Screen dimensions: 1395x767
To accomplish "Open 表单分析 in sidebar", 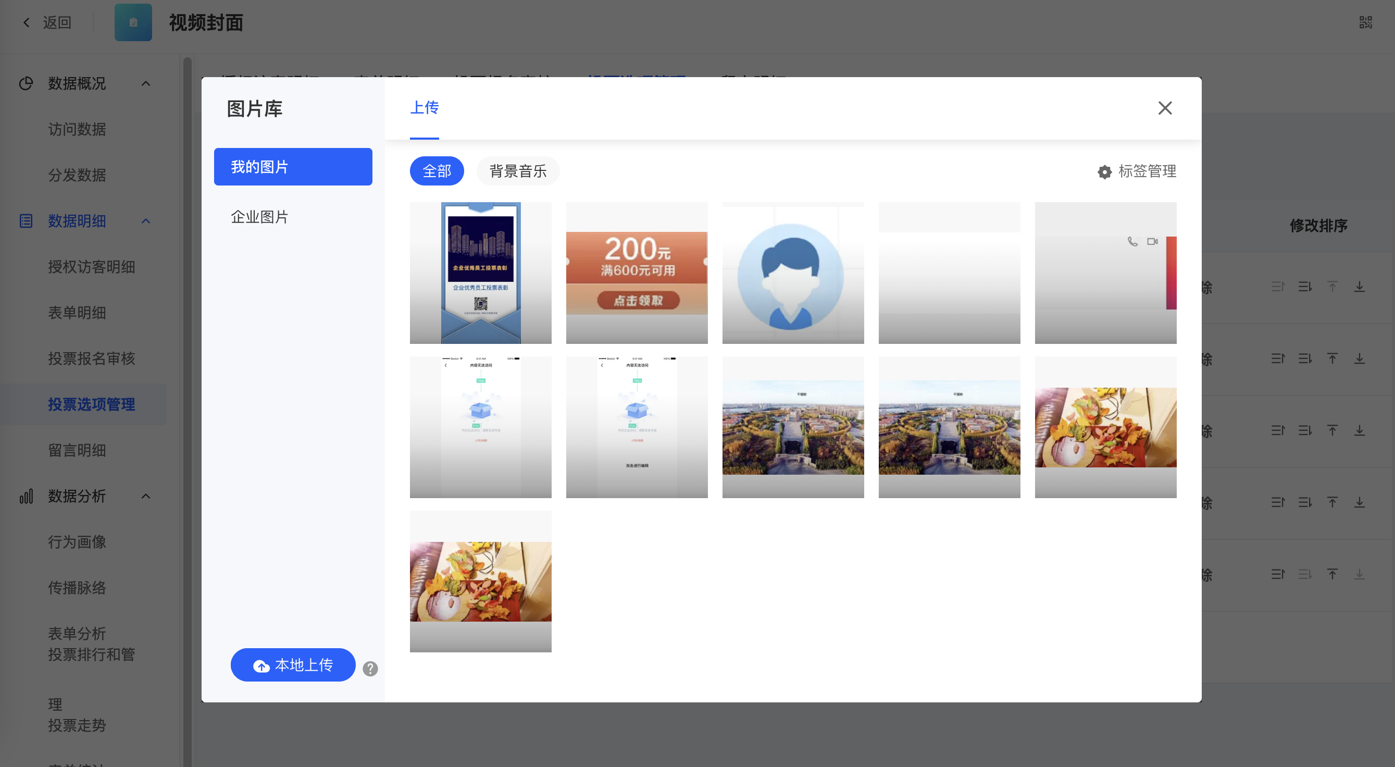I will click(x=77, y=633).
